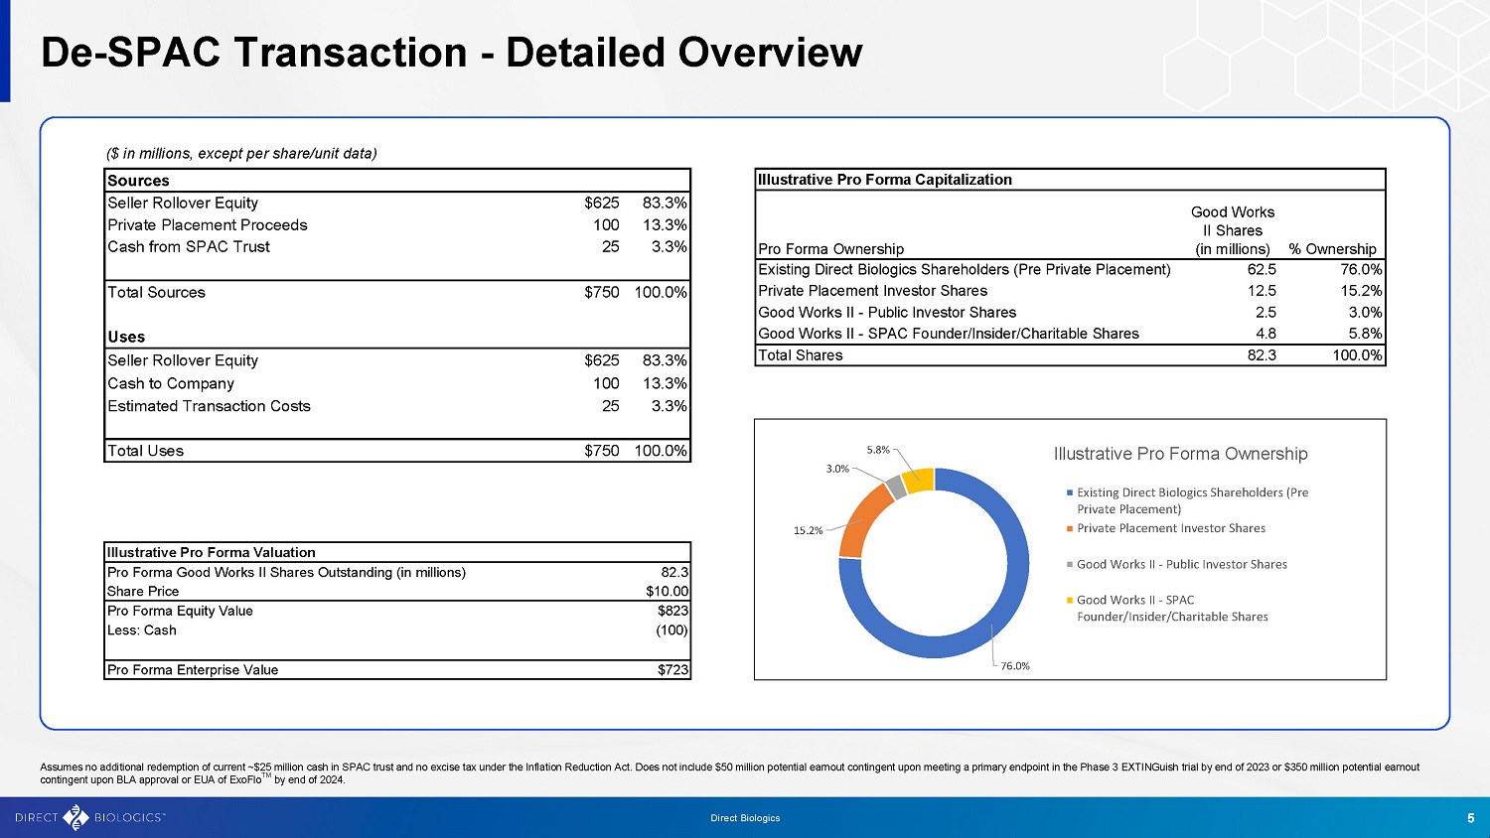Click the 3.0% data label on chart

tap(837, 469)
